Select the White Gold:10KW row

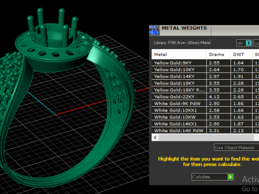(x=205, y=117)
